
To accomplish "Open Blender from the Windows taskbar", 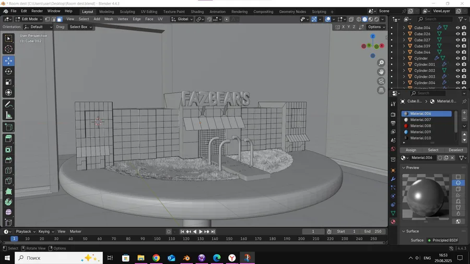I will pyautogui.click(x=186, y=258).
